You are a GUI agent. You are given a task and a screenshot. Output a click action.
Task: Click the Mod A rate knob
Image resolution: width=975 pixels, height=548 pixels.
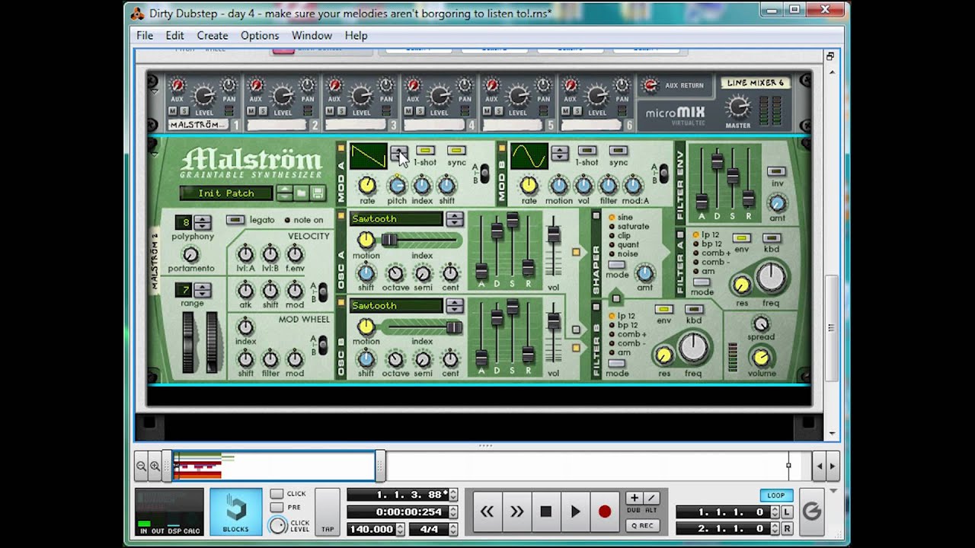click(367, 185)
